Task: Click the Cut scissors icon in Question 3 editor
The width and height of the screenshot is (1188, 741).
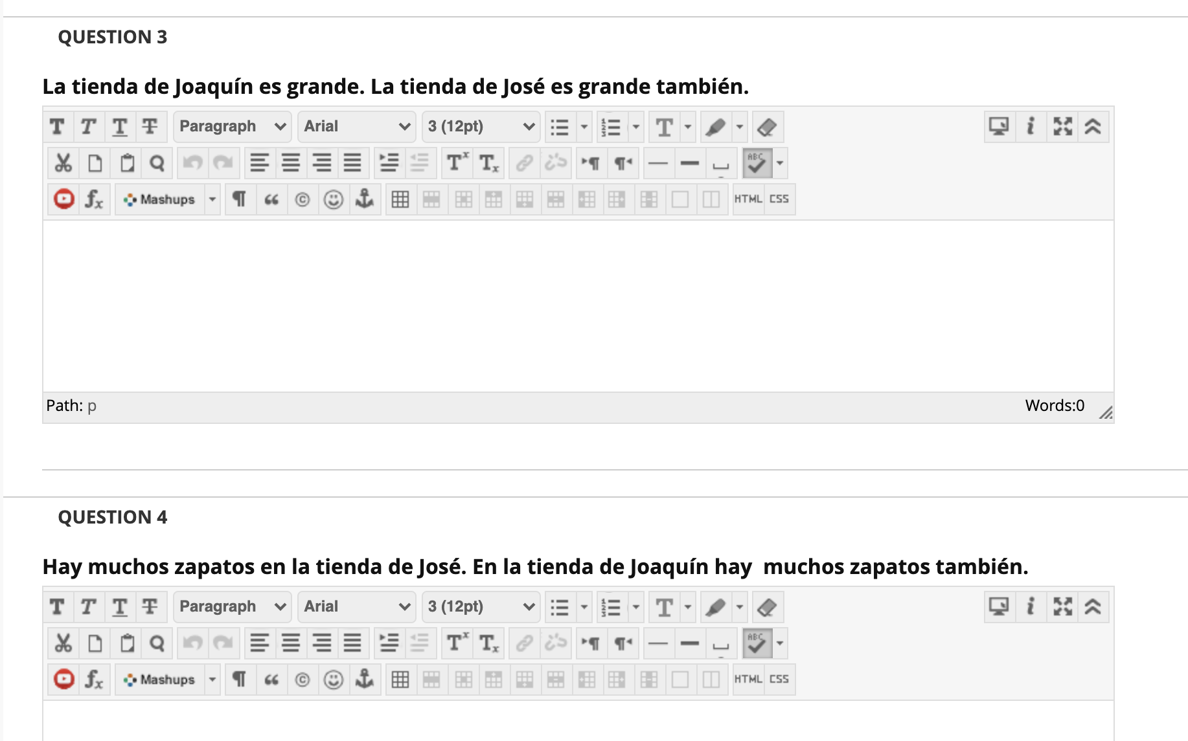Action: 63,163
